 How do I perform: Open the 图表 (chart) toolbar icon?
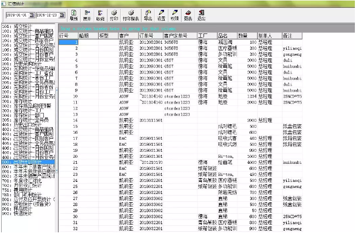[188, 15]
